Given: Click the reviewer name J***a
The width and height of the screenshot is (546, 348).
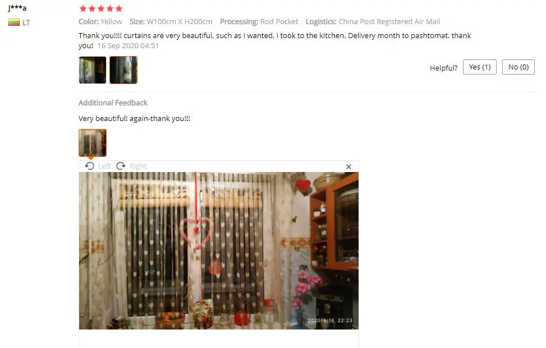Looking at the screenshot, I should click(17, 8).
